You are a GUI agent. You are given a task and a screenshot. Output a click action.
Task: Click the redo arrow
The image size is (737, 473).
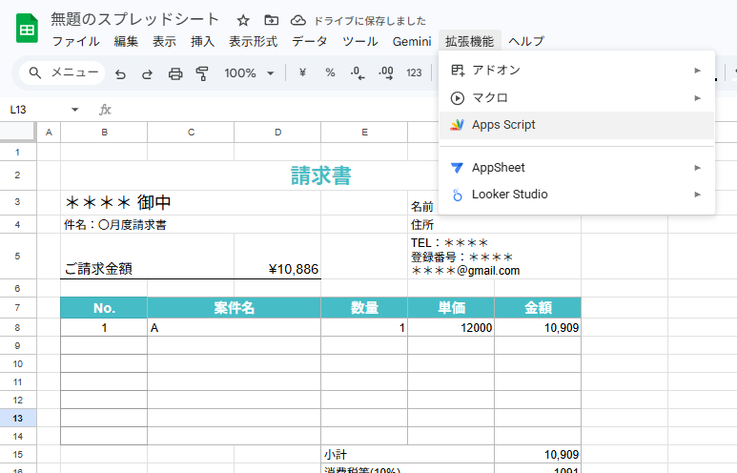click(147, 73)
